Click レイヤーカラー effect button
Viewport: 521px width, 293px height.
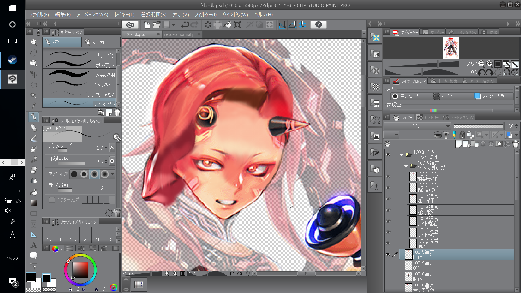tap(491, 96)
